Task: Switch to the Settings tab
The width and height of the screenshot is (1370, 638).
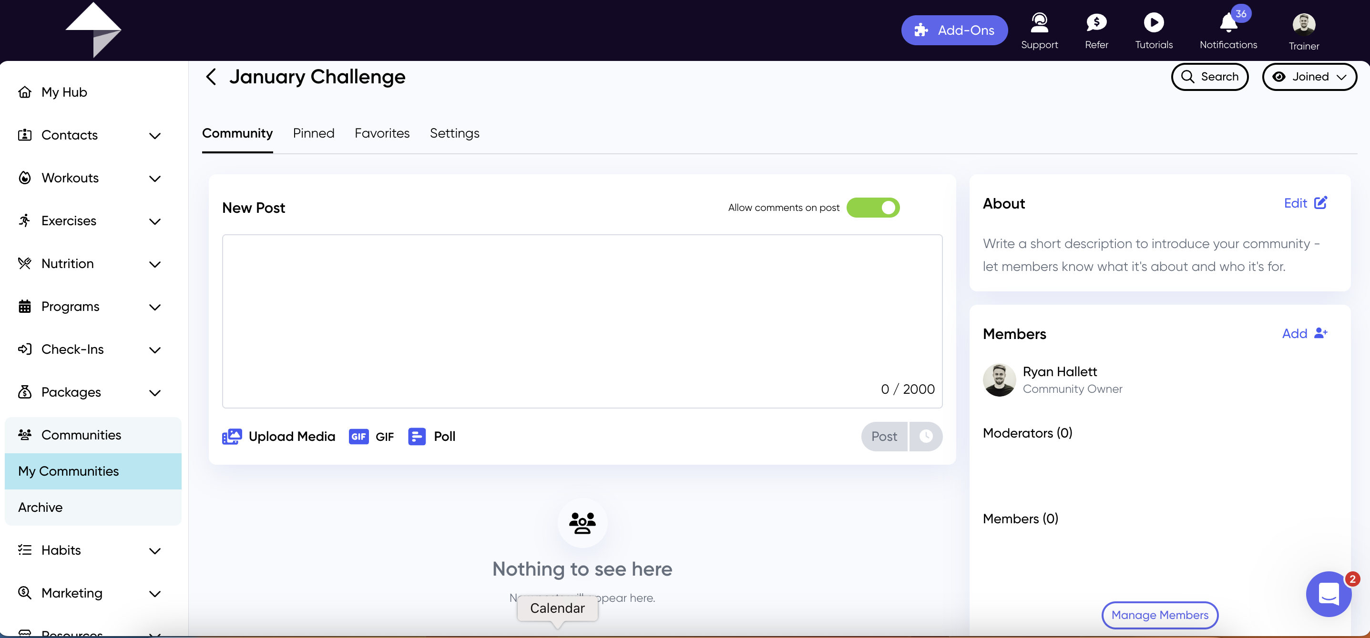Action: tap(455, 133)
